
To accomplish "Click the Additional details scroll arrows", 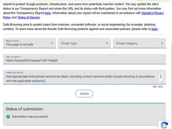I will 161,77.
